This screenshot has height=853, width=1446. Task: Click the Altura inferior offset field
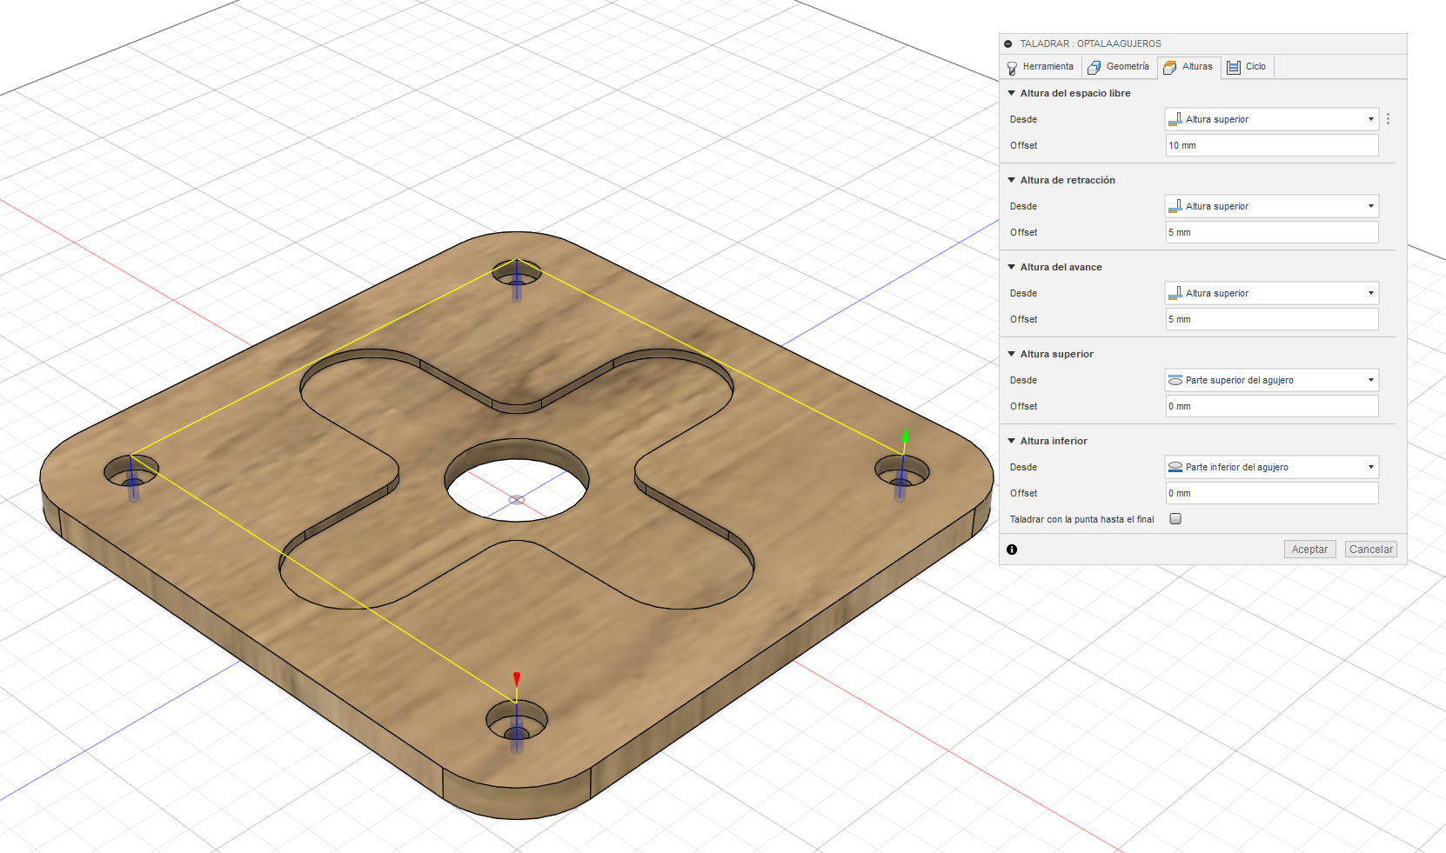tap(1272, 493)
